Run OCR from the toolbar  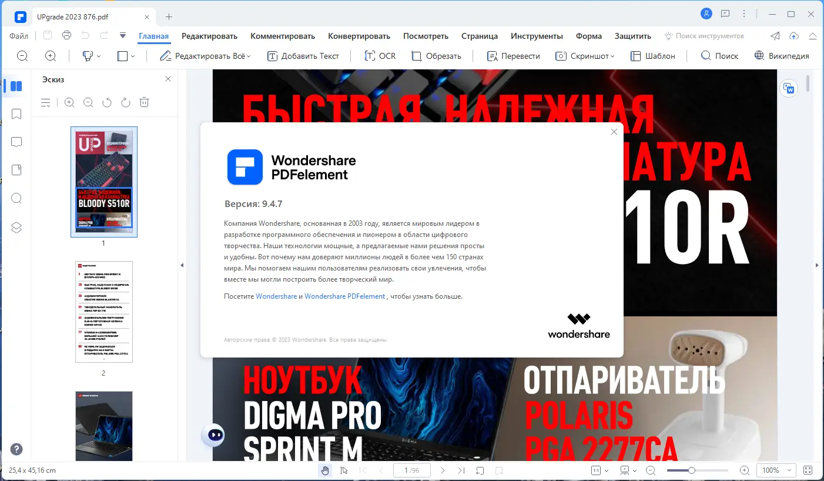[x=380, y=56]
